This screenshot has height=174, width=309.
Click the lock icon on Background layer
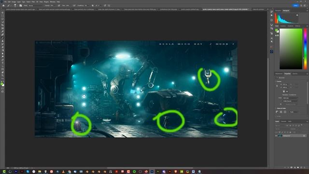(x=304, y=136)
